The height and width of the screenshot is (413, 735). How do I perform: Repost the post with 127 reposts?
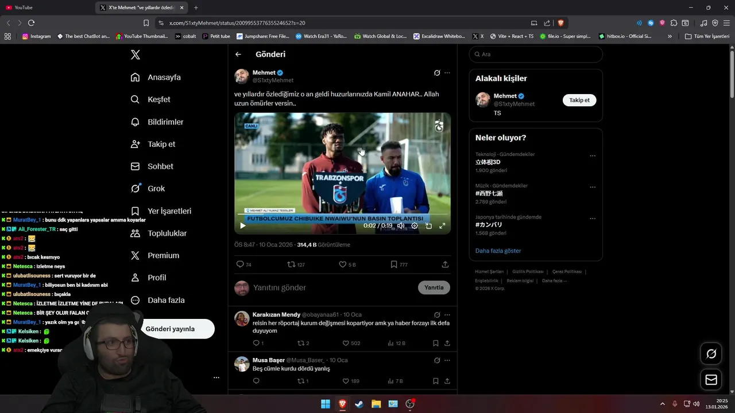296,264
